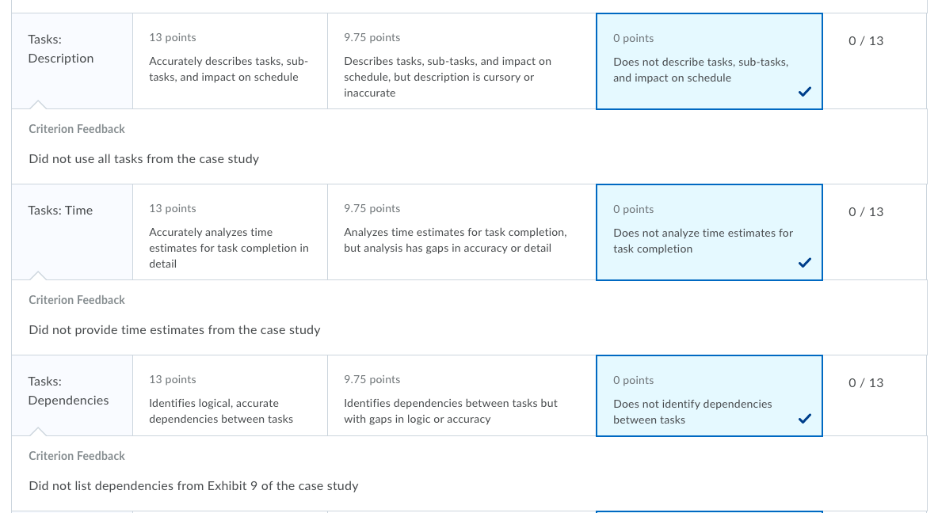Select 0 points cell 'Does not describe tasks'

tap(710, 62)
